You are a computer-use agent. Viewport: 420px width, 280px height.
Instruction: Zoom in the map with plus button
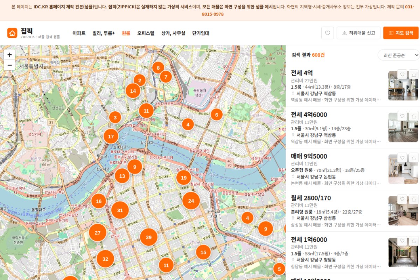pyautogui.click(x=9, y=55)
